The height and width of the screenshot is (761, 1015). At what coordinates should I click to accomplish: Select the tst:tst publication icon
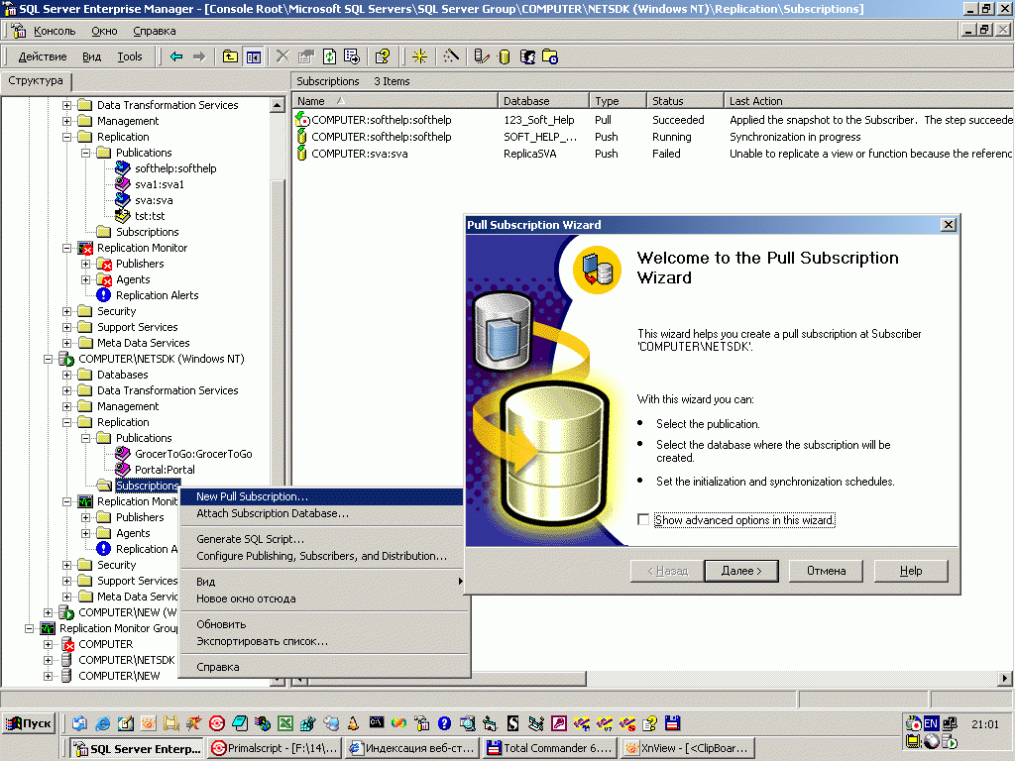(122, 215)
